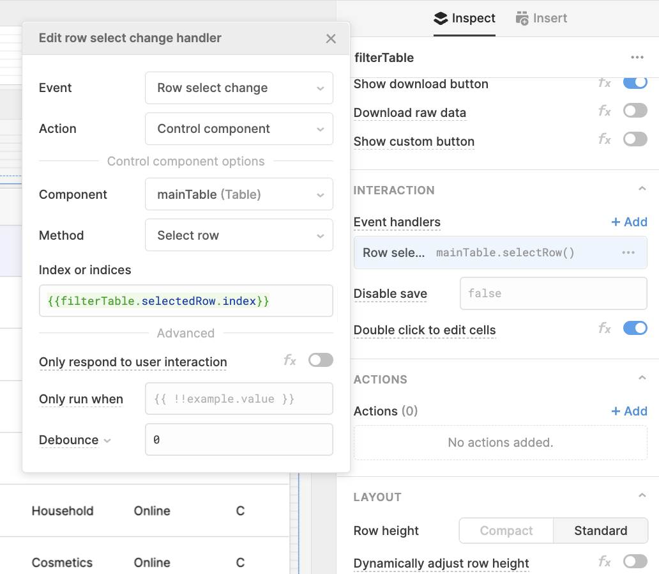Viewport: 659px width, 574px height.
Task: Open the Event dropdown showing Row select change
Action: coord(239,88)
